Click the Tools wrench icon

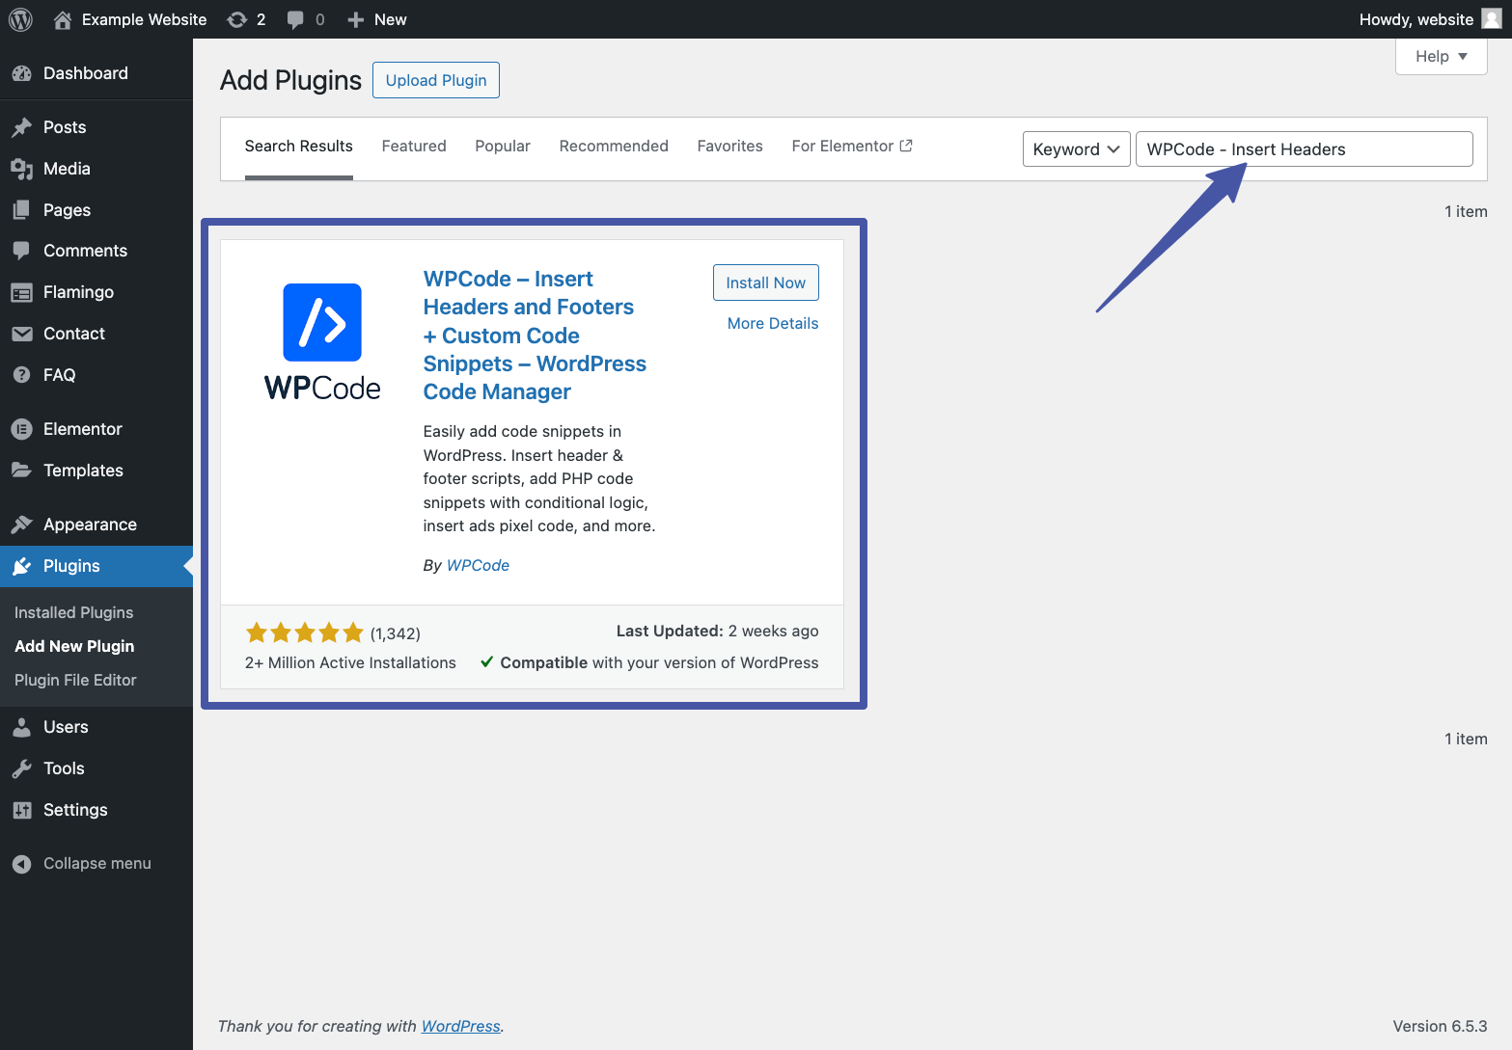tap(22, 768)
